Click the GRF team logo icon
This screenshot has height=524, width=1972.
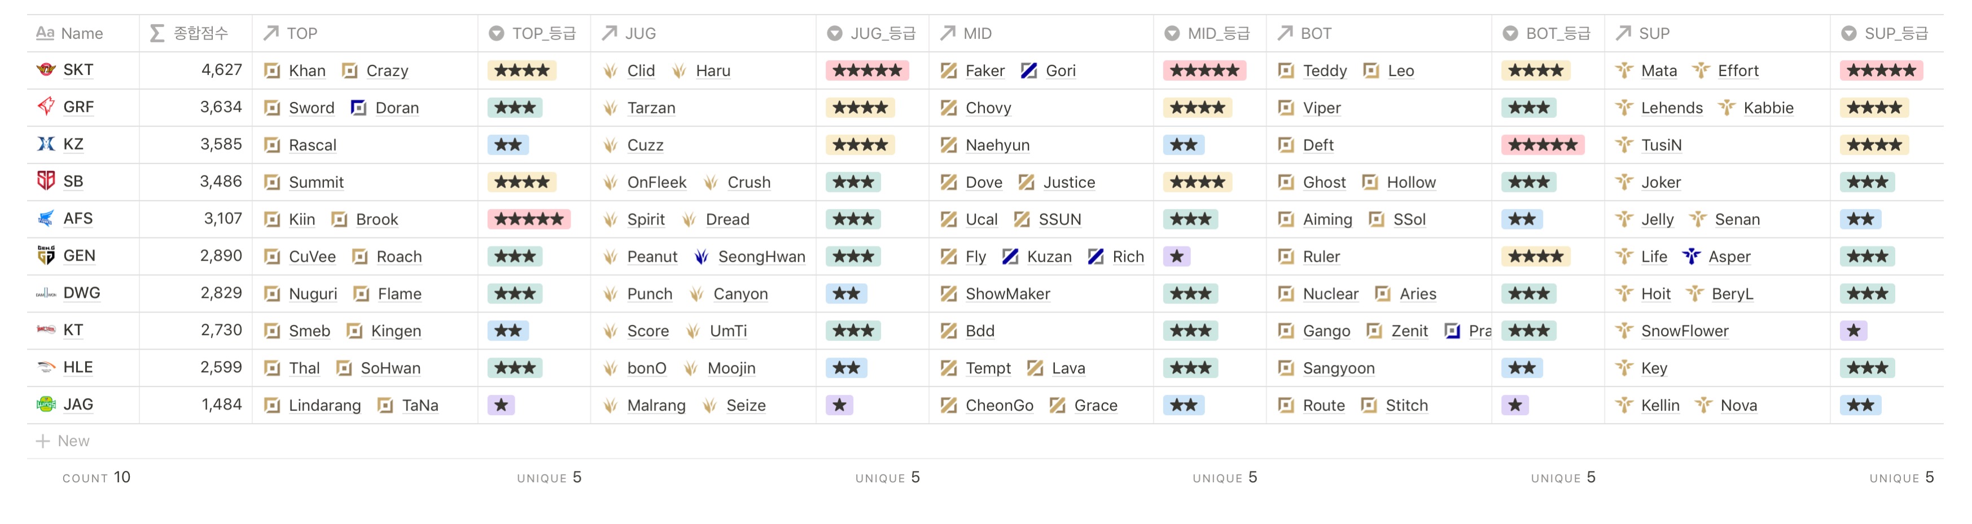(46, 107)
